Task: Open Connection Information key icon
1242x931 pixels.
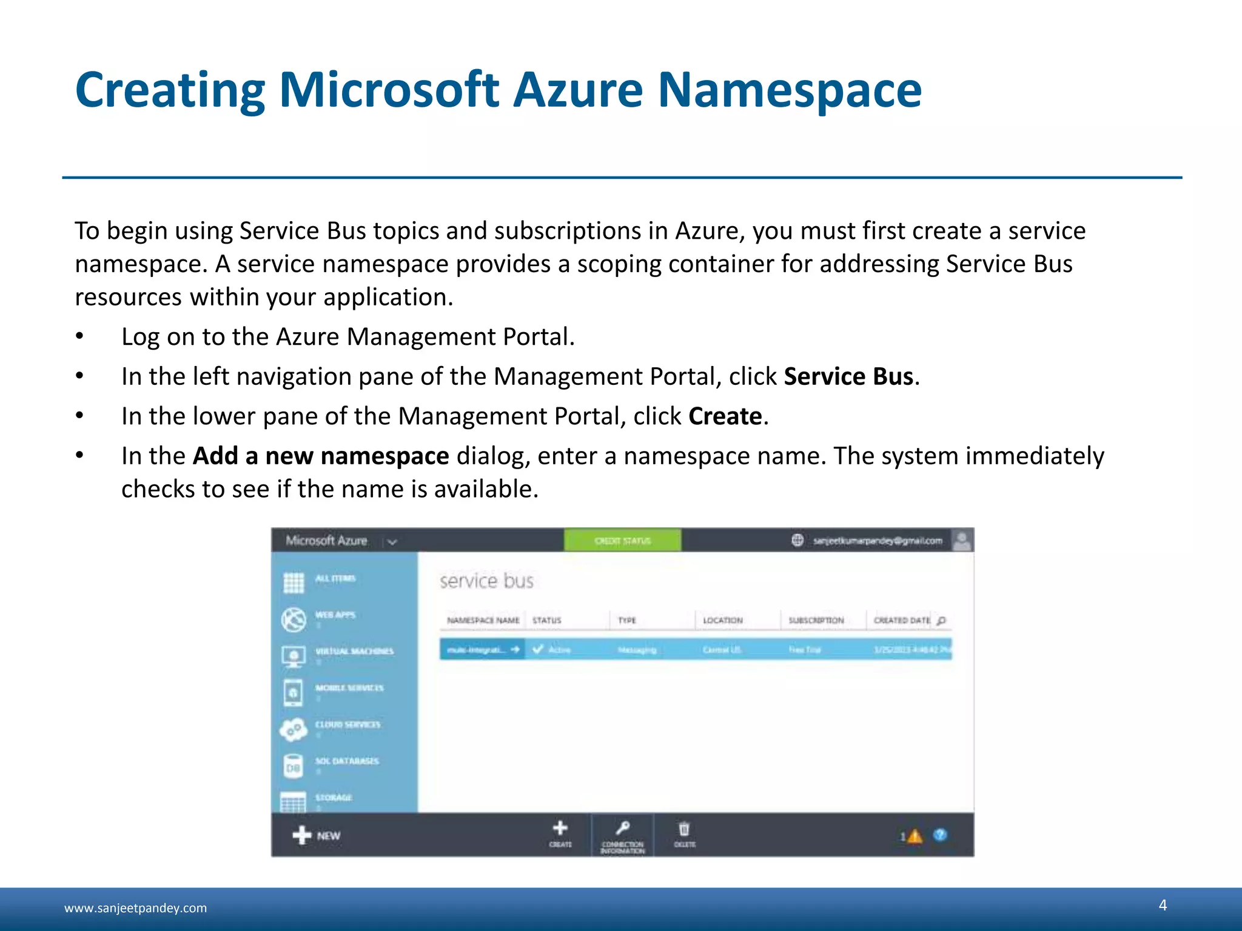Action: pyautogui.click(x=623, y=829)
